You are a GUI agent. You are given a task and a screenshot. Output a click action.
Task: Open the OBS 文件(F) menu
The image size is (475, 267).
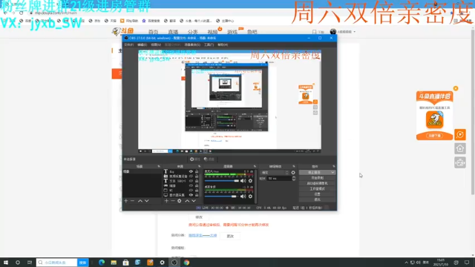click(128, 44)
